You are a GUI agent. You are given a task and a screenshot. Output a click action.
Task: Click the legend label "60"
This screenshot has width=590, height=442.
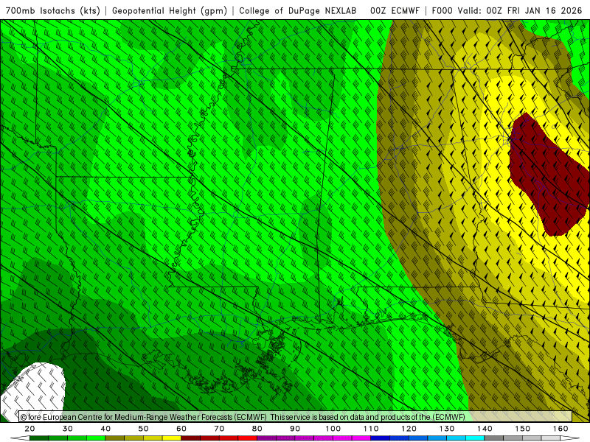(181, 429)
